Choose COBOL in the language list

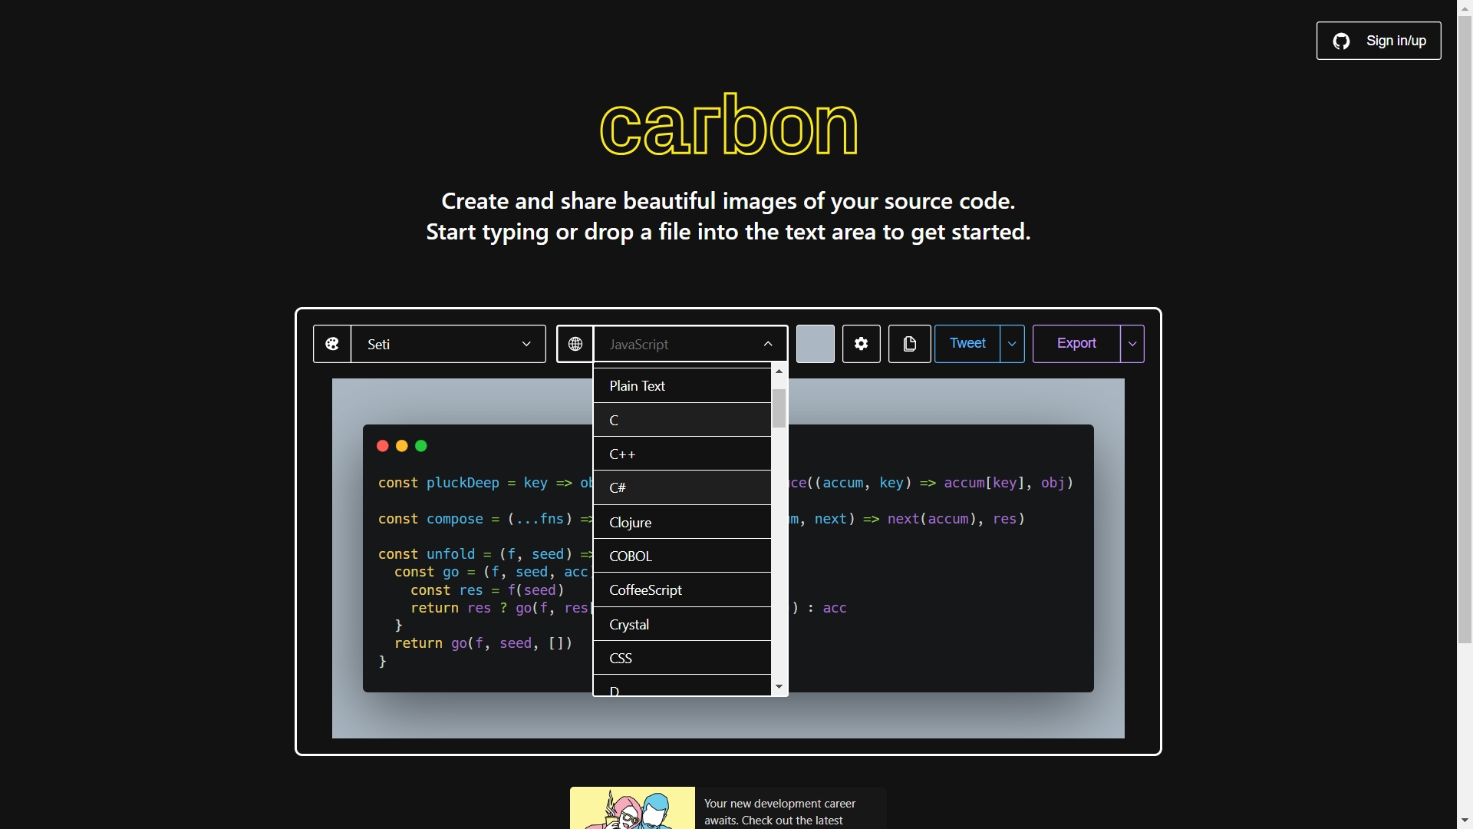(x=682, y=556)
